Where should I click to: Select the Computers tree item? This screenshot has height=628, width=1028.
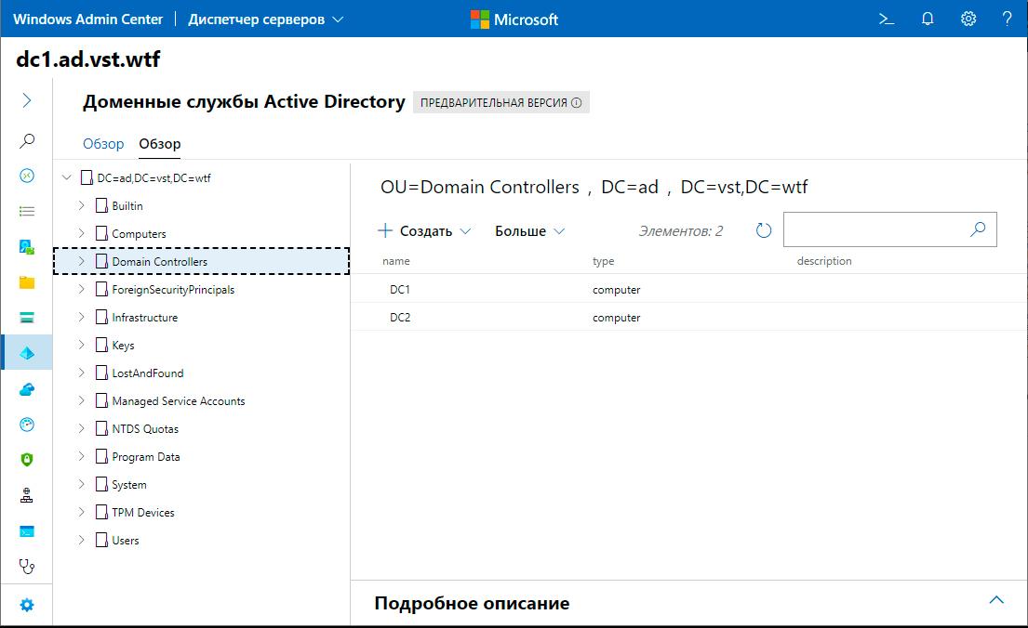(139, 234)
